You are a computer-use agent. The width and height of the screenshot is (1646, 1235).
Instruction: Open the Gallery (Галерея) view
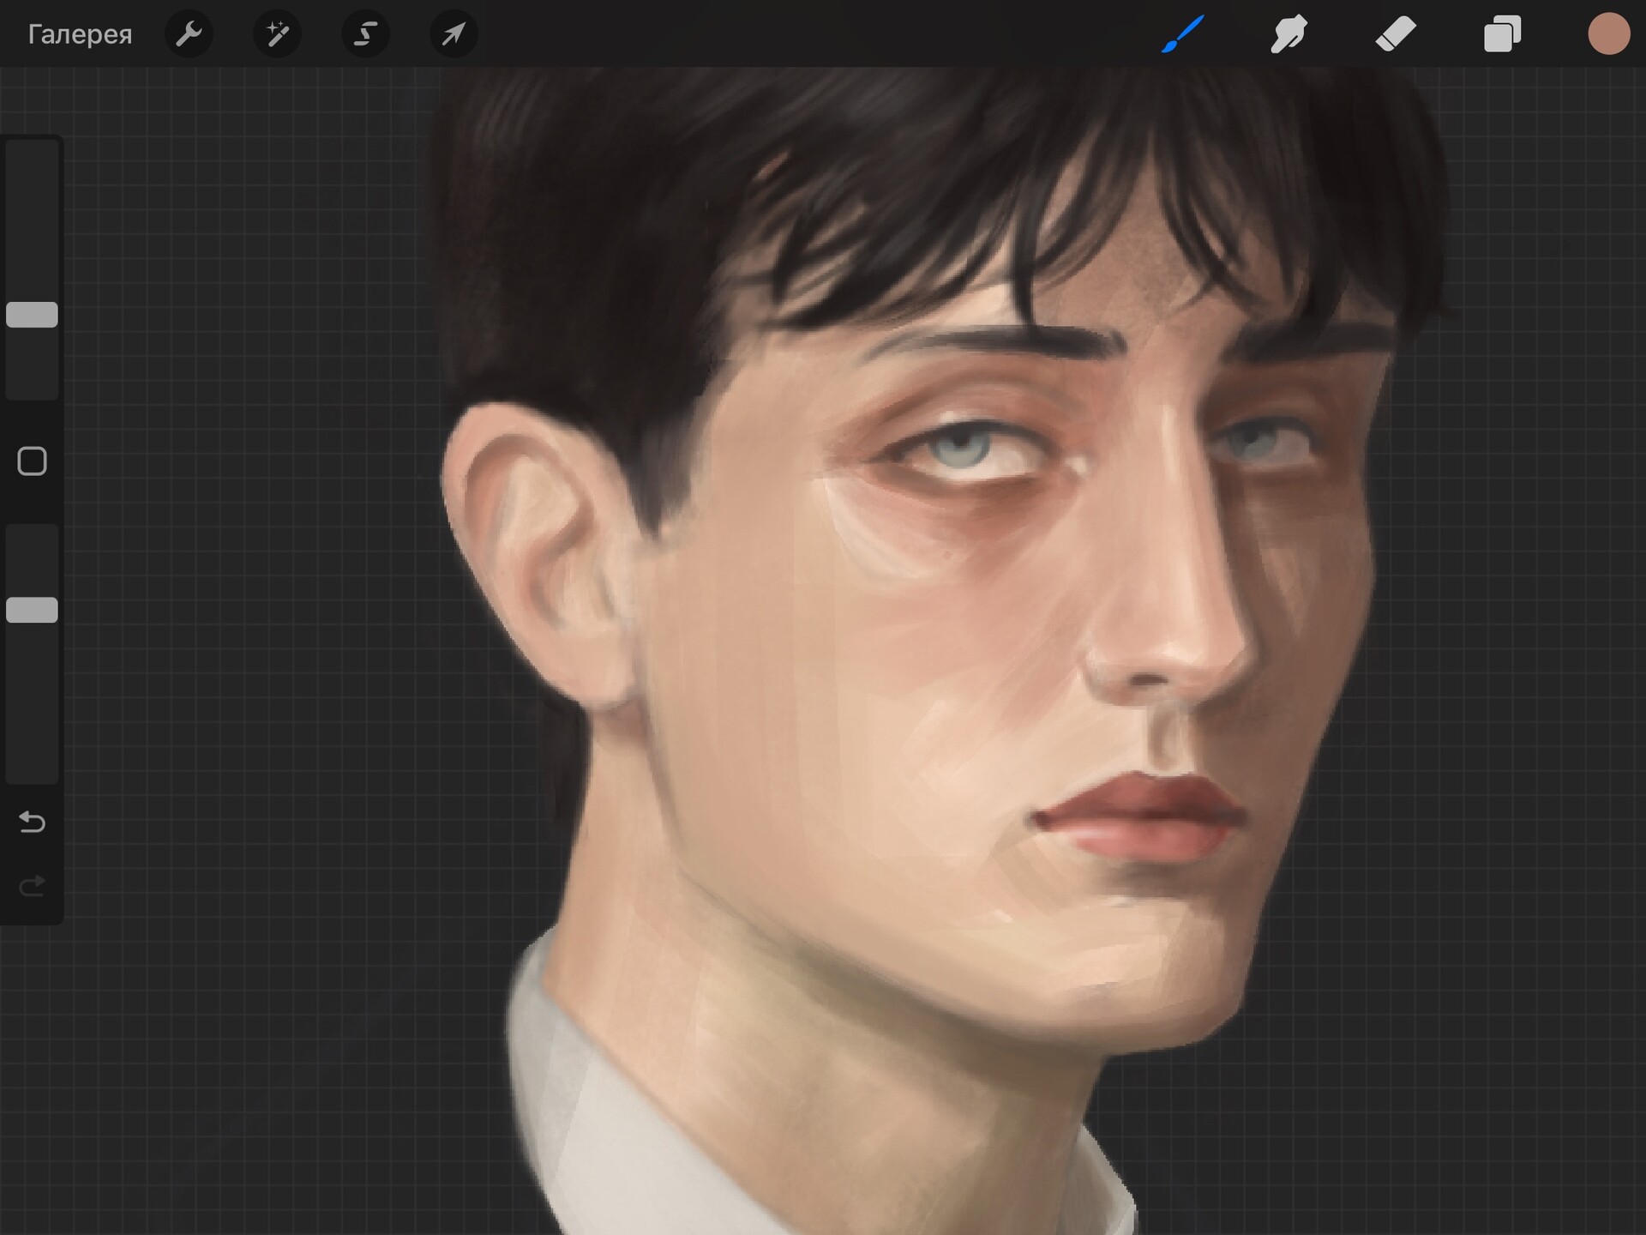tap(80, 34)
